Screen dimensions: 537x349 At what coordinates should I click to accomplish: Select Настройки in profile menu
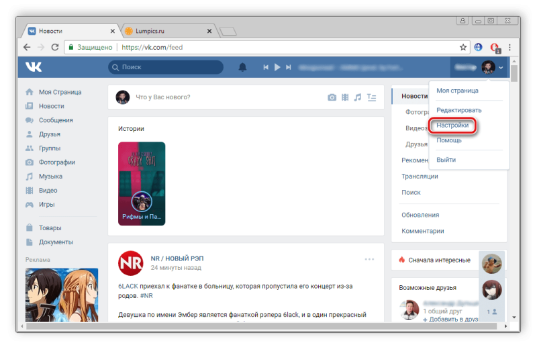point(452,126)
